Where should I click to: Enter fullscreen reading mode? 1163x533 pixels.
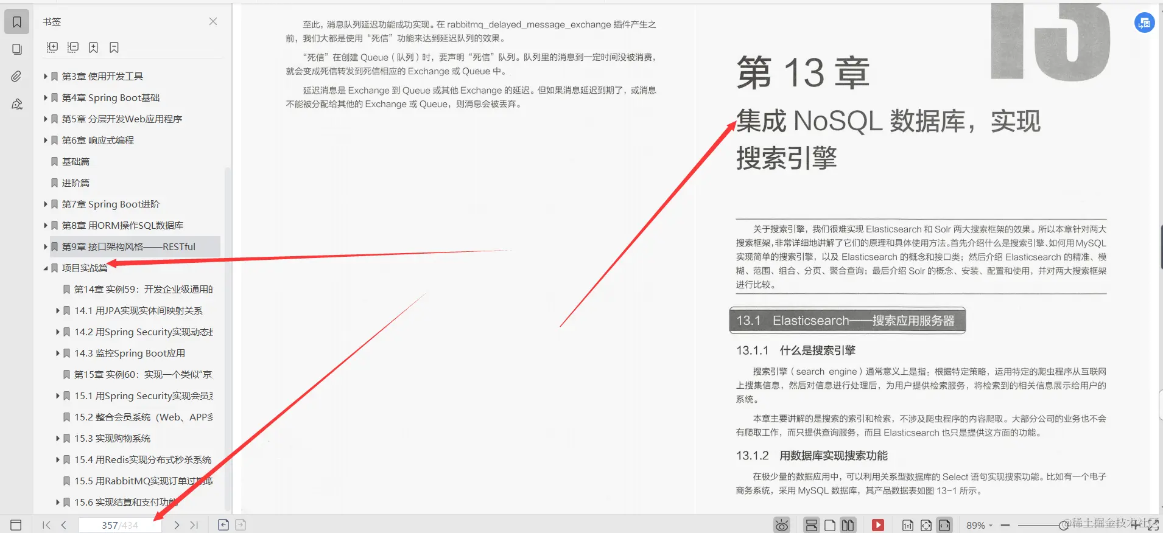click(1153, 525)
